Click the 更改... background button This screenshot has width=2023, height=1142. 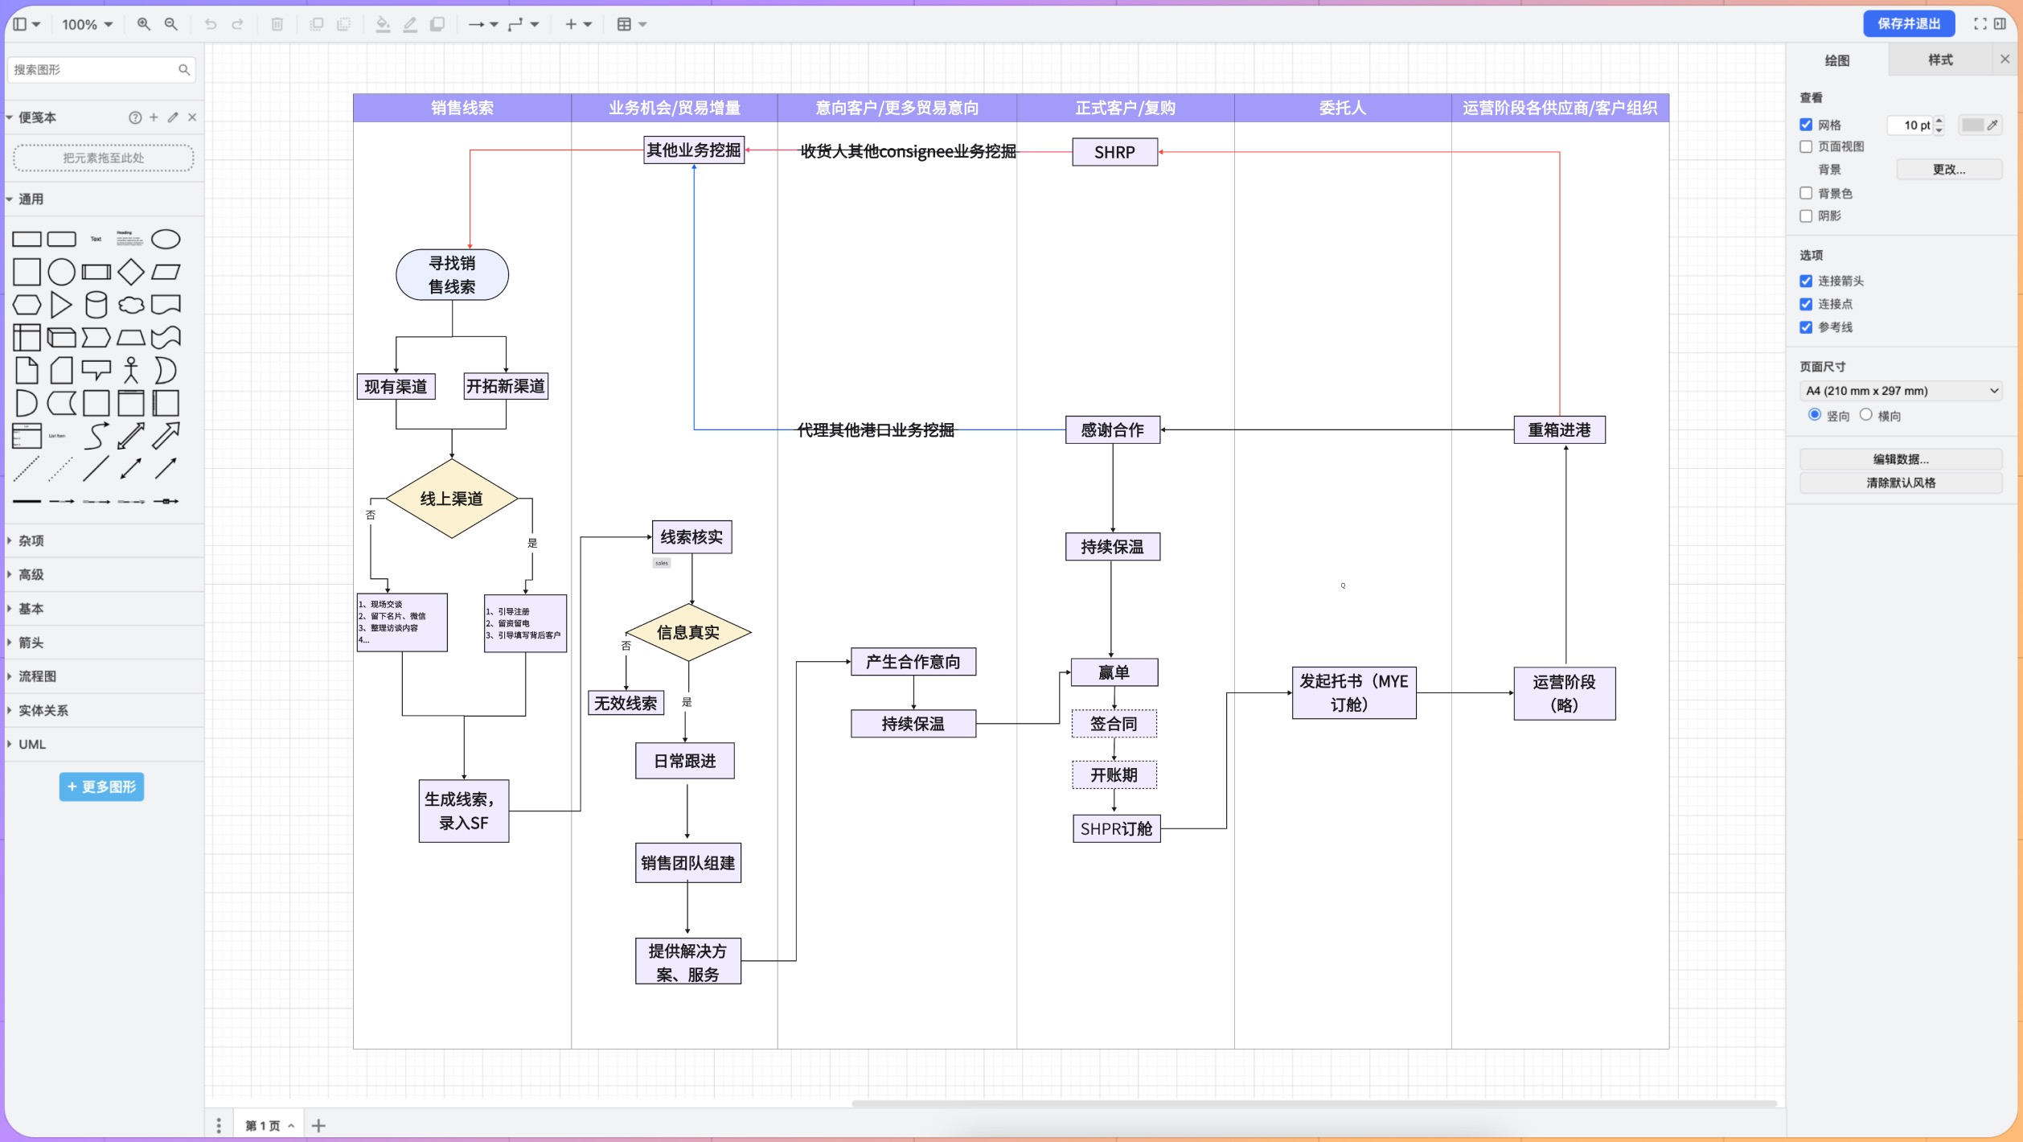(x=1949, y=170)
